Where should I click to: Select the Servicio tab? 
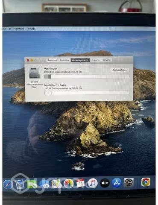[x=106, y=60]
